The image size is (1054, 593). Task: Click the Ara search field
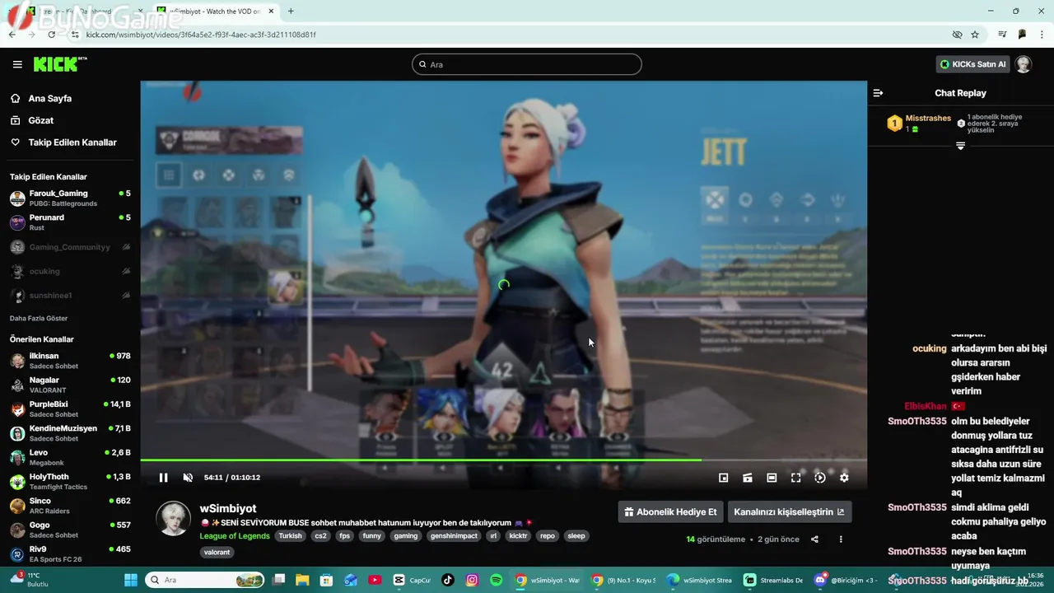pyautogui.click(x=527, y=64)
